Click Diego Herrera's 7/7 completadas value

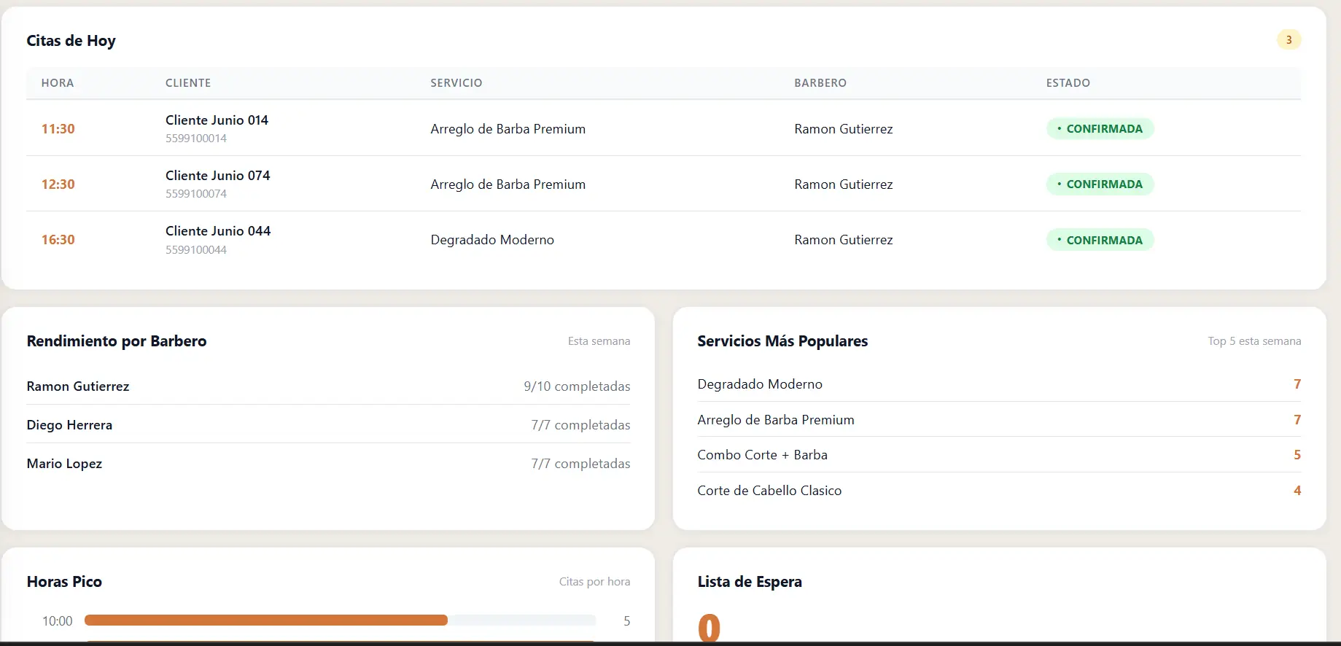coord(580,425)
